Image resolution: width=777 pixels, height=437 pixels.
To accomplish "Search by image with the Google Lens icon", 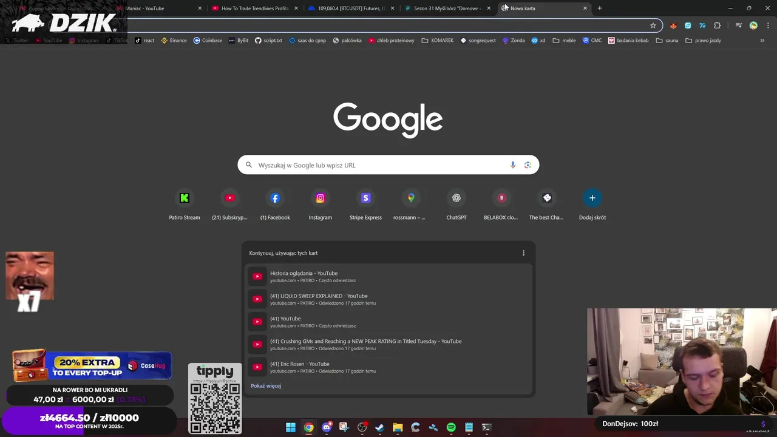I will click(x=528, y=165).
